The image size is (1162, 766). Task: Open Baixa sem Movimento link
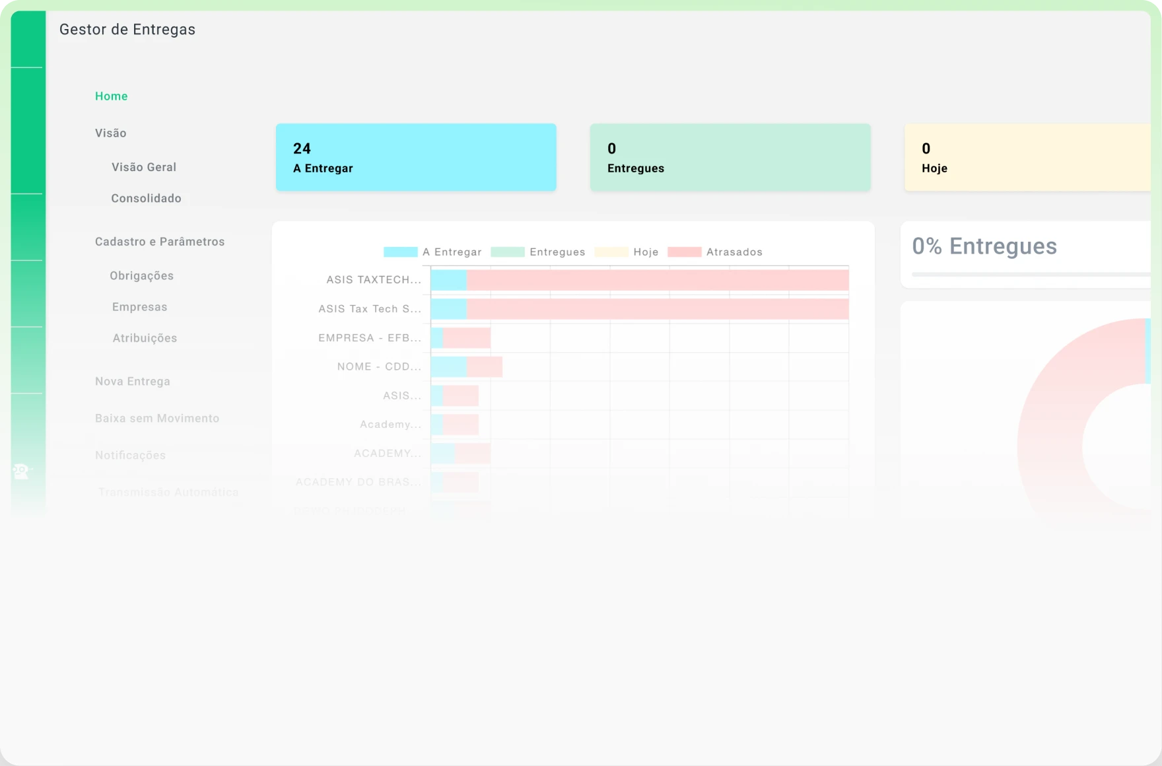[x=157, y=419]
